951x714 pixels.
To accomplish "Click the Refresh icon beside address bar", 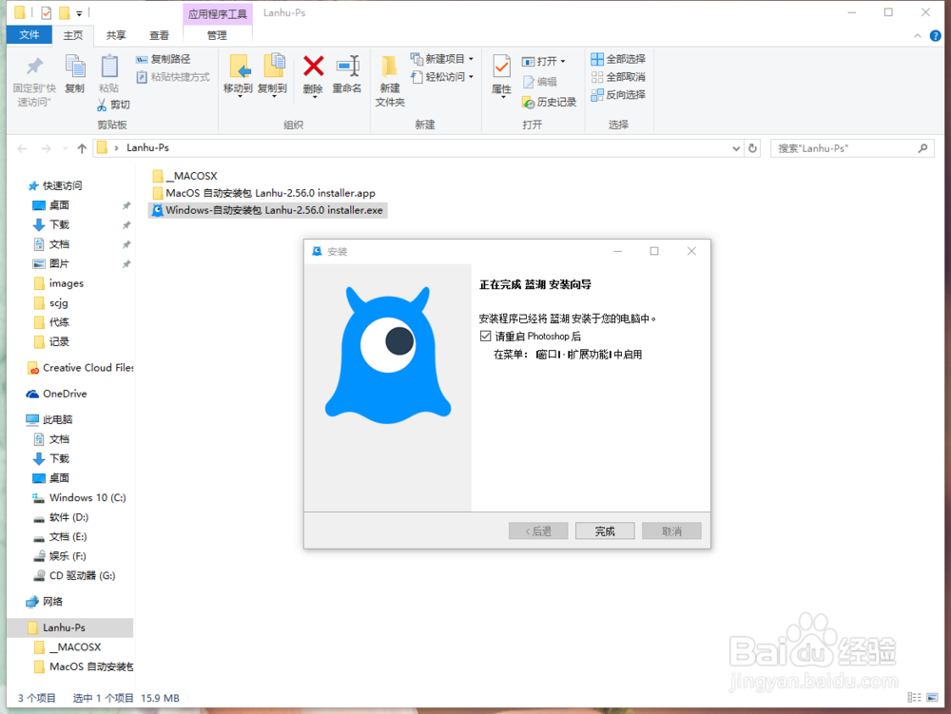I will pos(752,148).
